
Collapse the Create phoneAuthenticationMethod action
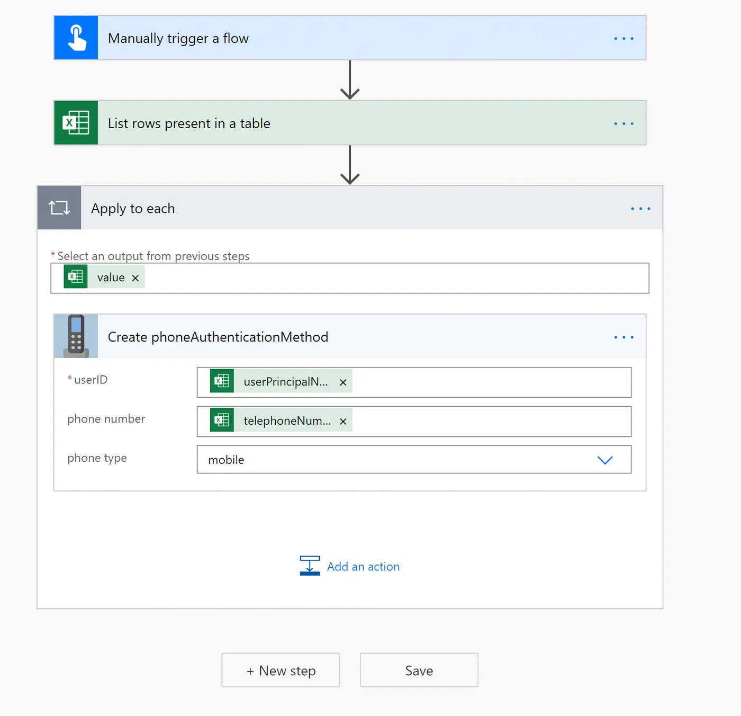pos(350,336)
